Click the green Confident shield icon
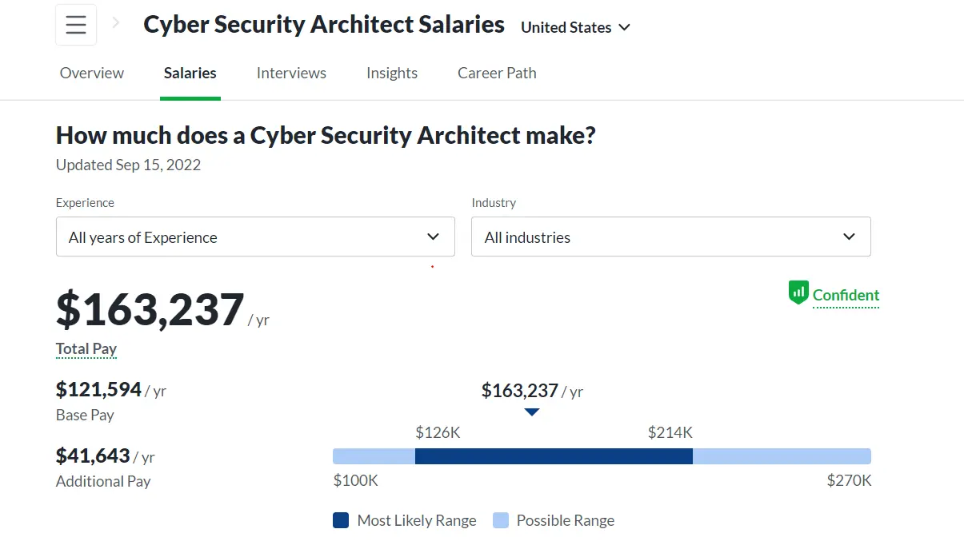The image size is (964, 541). coord(798,293)
